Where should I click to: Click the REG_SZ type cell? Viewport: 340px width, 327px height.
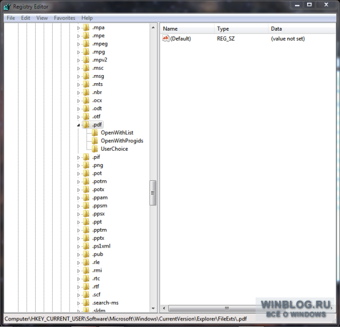tap(226, 39)
